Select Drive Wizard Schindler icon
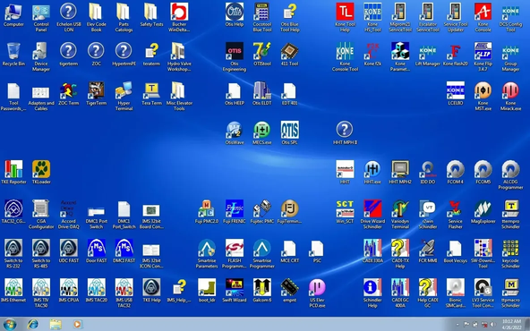The width and height of the screenshot is (530, 331). (x=372, y=214)
